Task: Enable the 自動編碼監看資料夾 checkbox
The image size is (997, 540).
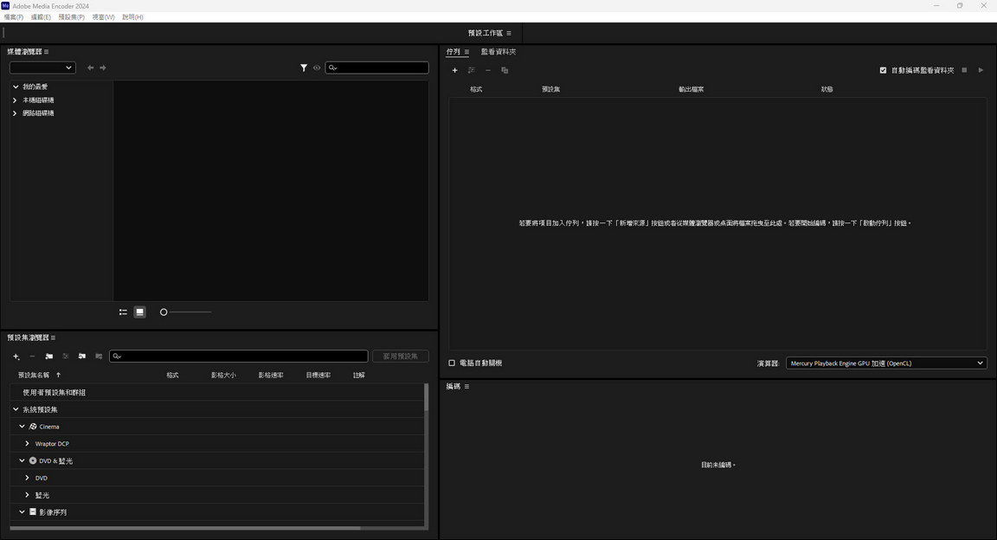Action: pyautogui.click(x=884, y=70)
